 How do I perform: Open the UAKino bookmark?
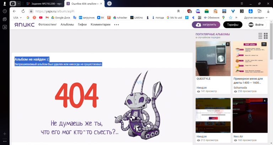pos(136,17)
